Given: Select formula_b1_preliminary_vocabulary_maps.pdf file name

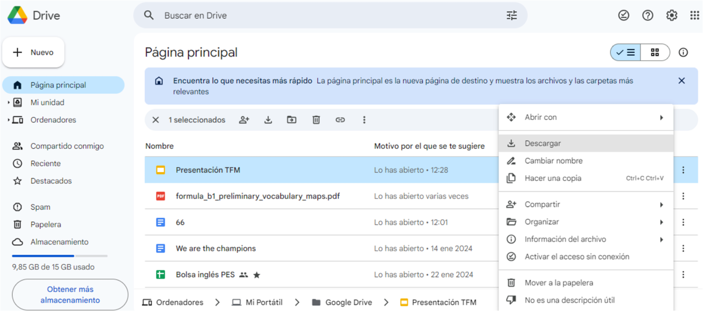Looking at the screenshot, I should click(258, 196).
